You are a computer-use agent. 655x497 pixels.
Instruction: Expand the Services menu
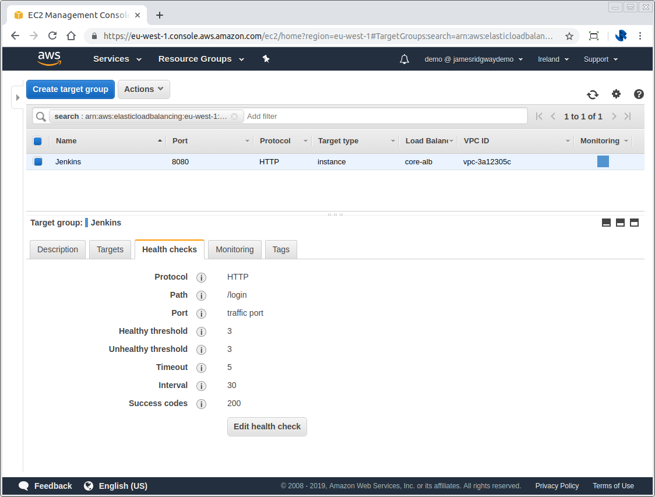click(x=117, y=59)
